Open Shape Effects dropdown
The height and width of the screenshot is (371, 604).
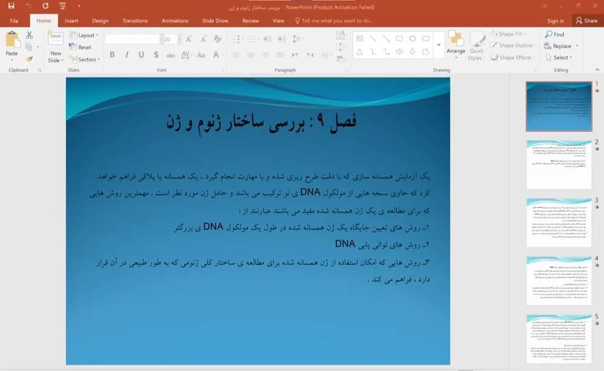[x=513, y=57]
